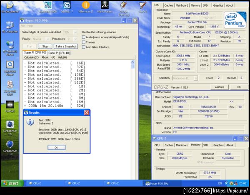Click the EN language indicator
250x195 pixels.
(220, 183)
